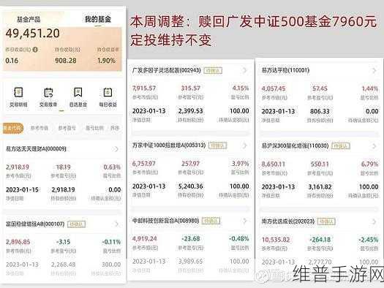Select loss value -264.18
The width and height of the screenshot is (384, 288).
(320, 240)
